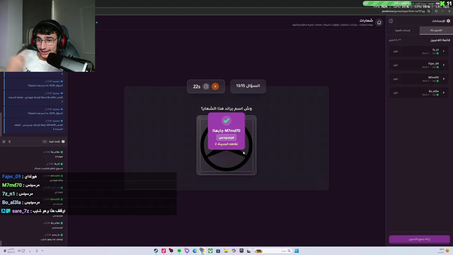
Task: Switch to the اللاعبين (4) tab
Action: point(436,30)
